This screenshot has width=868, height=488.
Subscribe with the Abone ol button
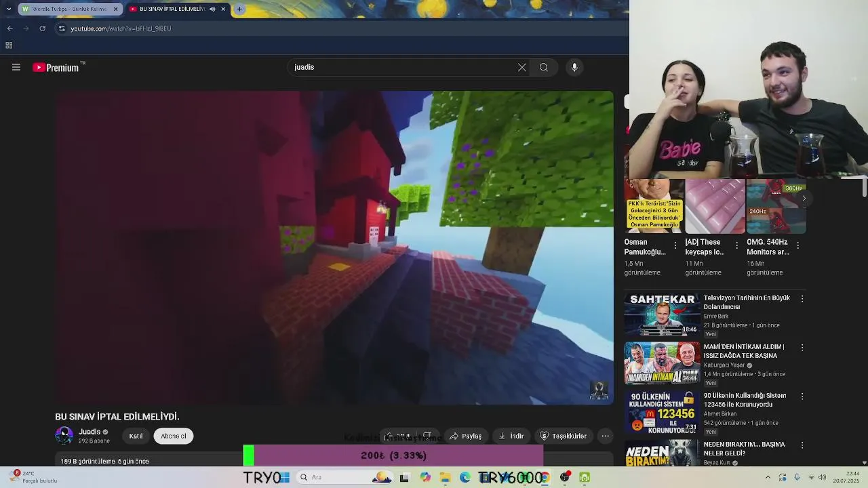[x=174, y=436]
